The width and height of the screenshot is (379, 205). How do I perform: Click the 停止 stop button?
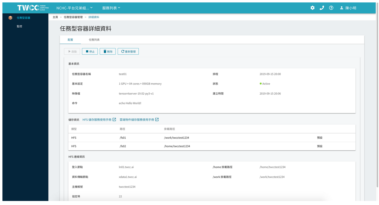coord(90,51)
